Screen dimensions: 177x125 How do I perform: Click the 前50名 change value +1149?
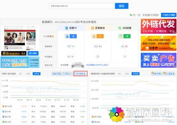(x=82, y=112)
